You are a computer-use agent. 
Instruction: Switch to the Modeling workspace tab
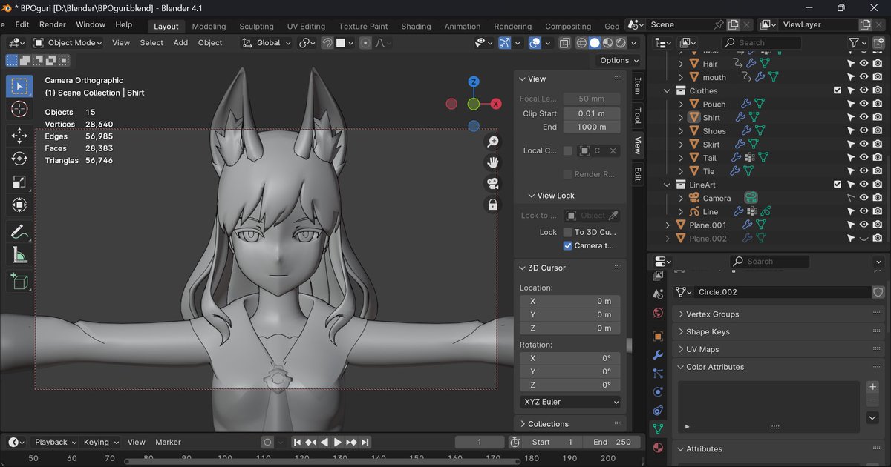[209, 26]
